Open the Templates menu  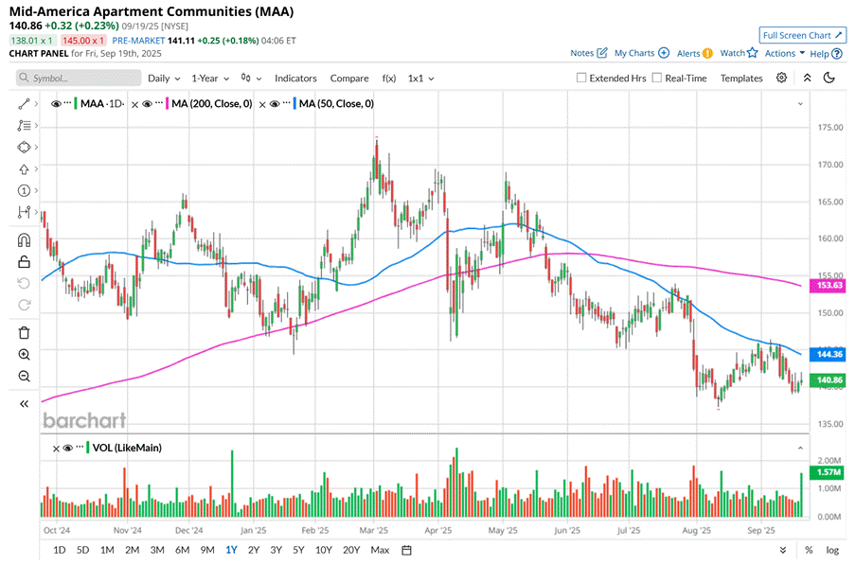point(741,78)
